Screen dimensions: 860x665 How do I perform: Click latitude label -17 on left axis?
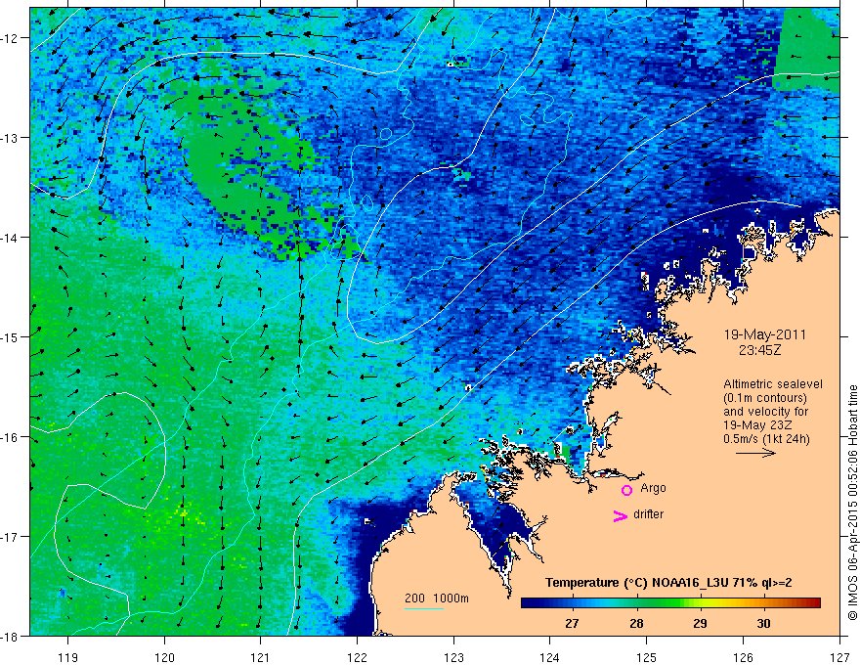[x=10, y=536]
